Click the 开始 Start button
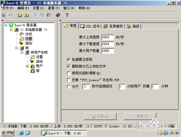Image resolution: width=181 pixels, height=137 pixels. 8,133
